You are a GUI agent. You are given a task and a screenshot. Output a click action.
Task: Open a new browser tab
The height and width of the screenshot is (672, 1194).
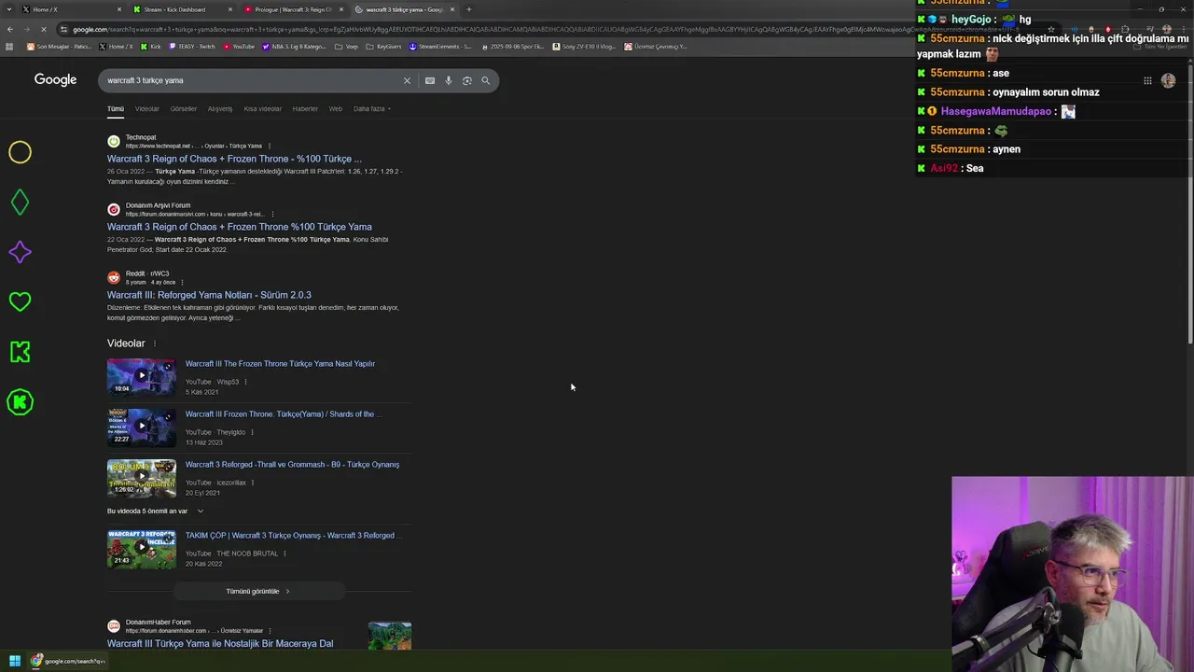(468, 9)
